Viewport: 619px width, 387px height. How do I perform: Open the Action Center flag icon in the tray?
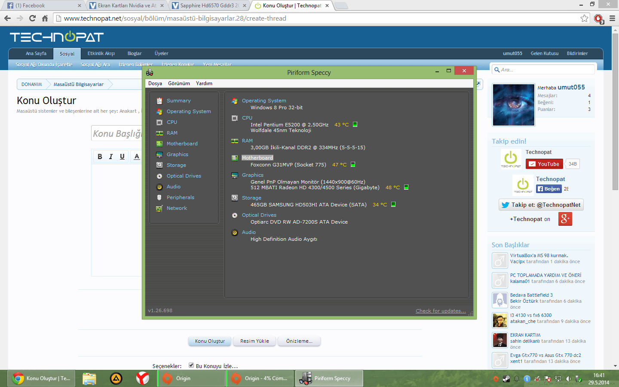click(x=548, y=379)
